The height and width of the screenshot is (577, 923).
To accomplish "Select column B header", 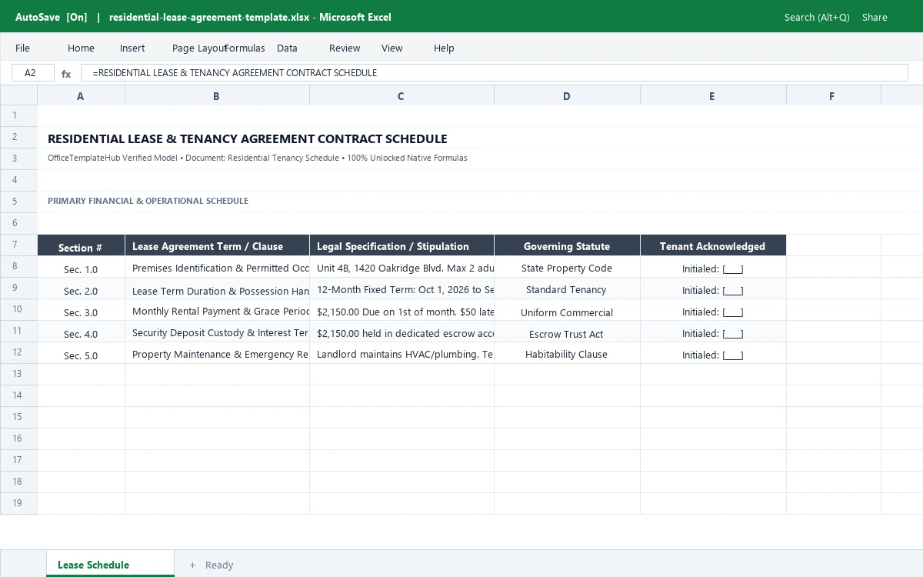I will [217, 96].
